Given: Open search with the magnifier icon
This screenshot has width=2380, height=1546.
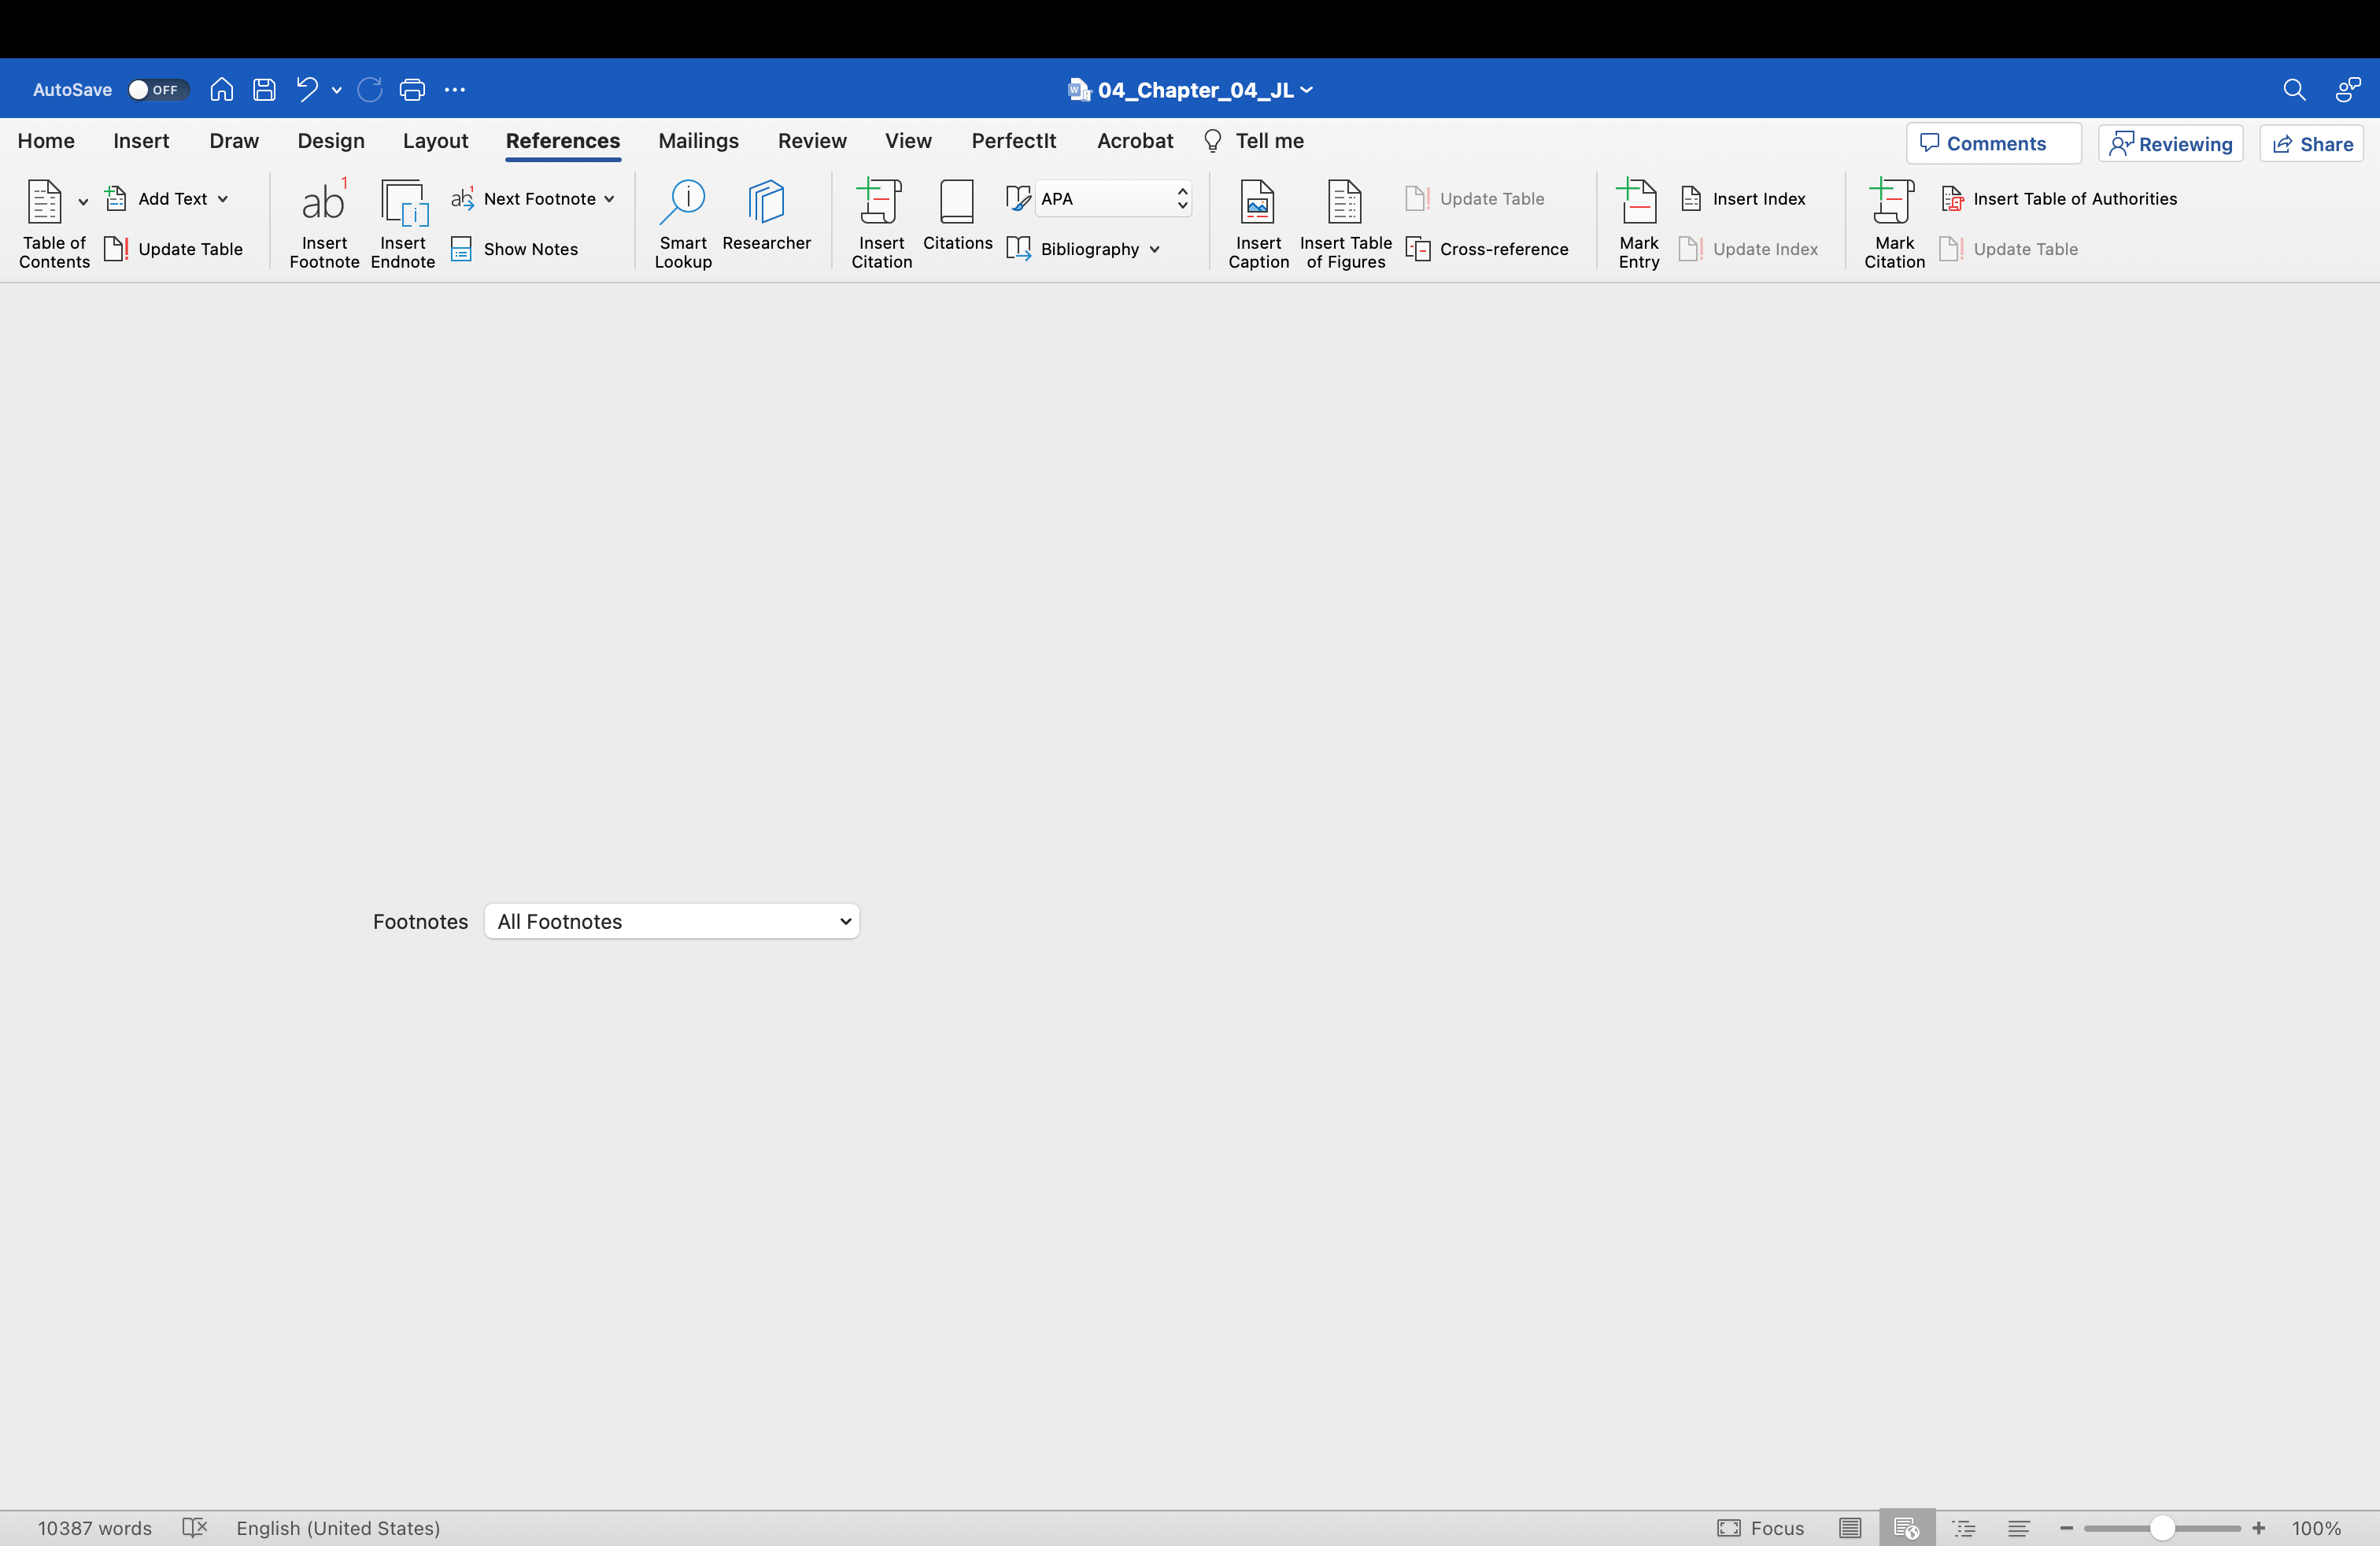Looking at the screenshot, I should (2294, 90).
